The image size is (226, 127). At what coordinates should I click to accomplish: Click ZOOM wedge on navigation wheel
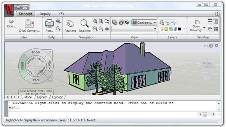36,52
